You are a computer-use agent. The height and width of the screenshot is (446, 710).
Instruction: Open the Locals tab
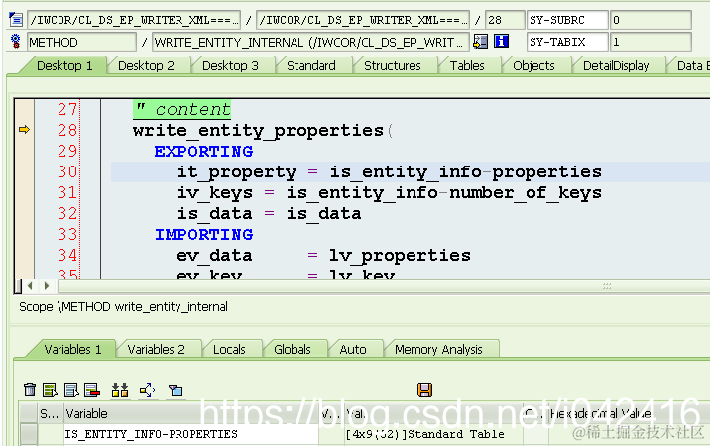click(x=229, y=349)
